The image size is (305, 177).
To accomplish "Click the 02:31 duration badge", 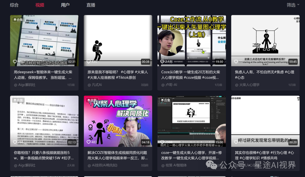I will (72, 62).
